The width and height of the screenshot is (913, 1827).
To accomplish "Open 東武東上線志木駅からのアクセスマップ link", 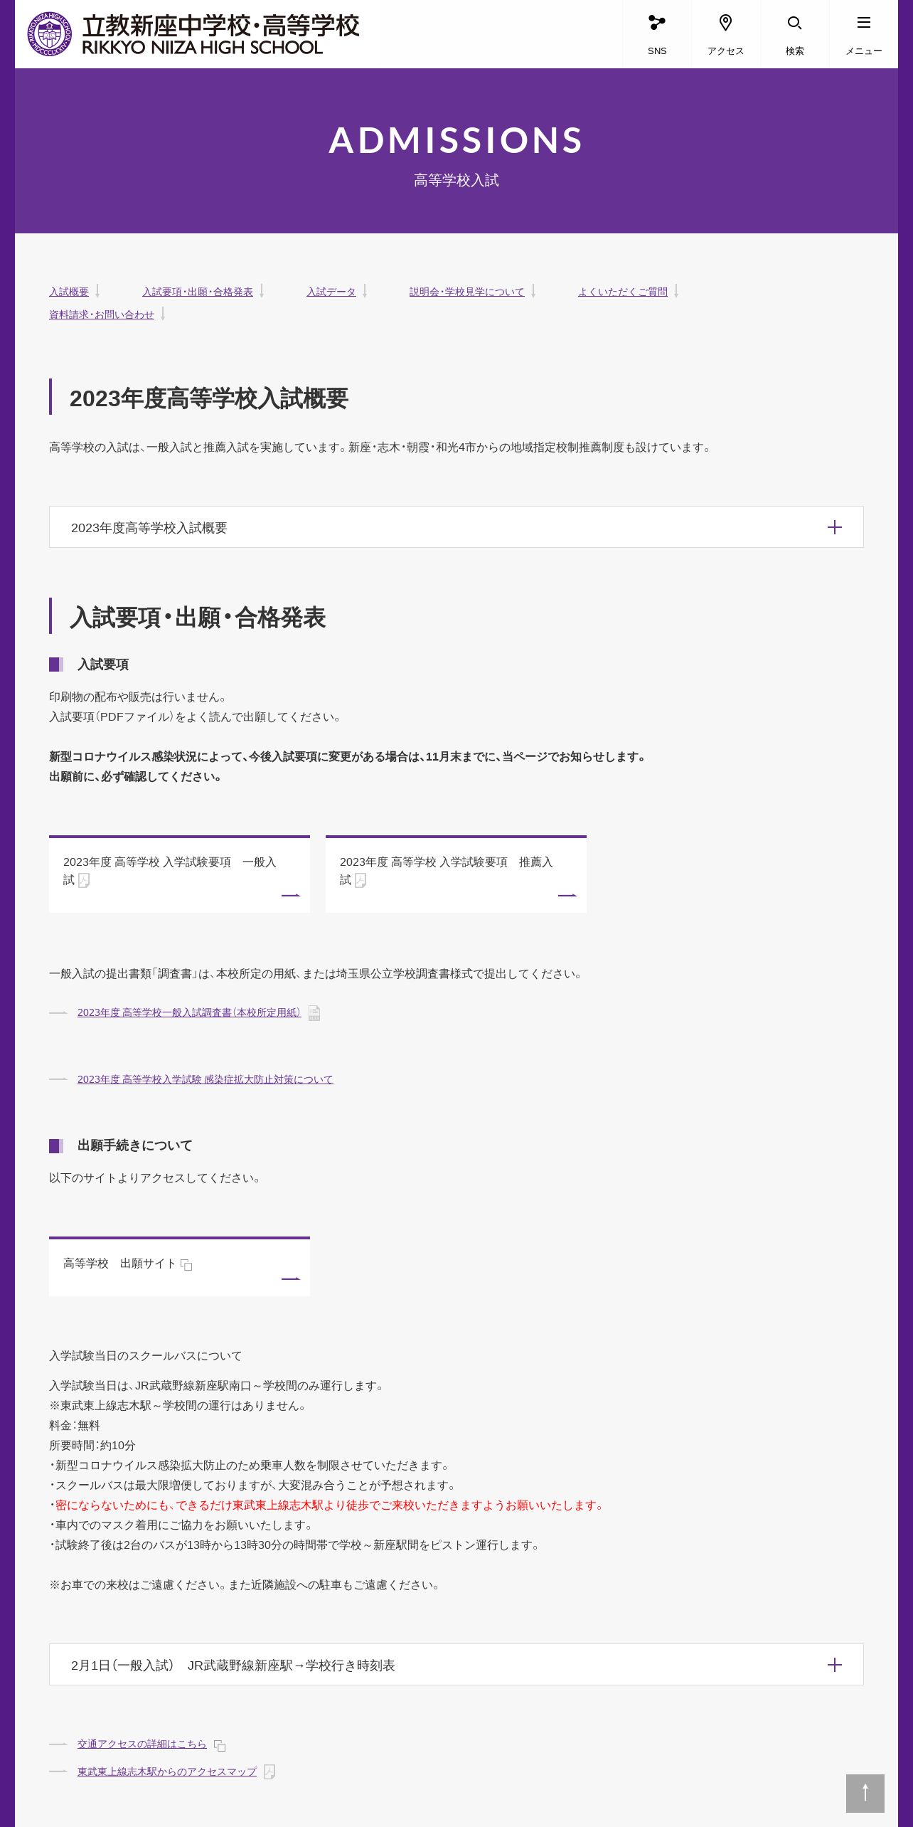I will pyautogui.click(x=167, y=1772).
